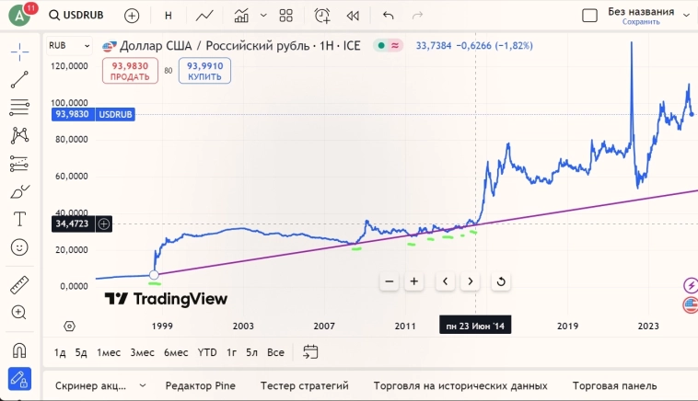
Task: Change the H timeframe interval
Action: [169, 16]
